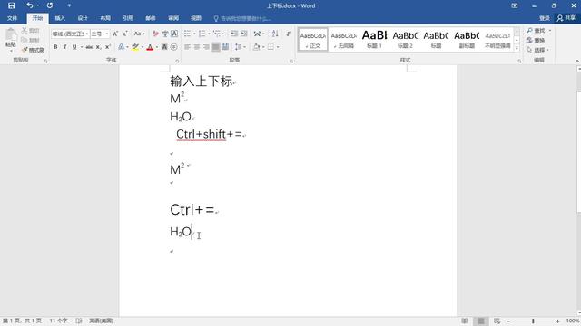This screenshot has height=326, width=581.
Task: Click the Bullets list icon
Action: click(x=188, y=34)
